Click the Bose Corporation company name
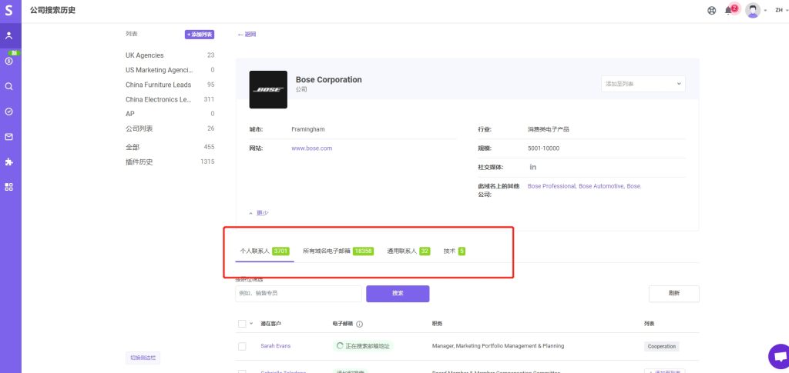This screenshot has height=373, width=789. (x=328, y=79)
